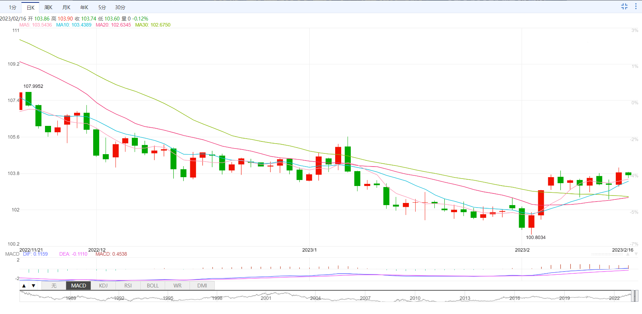
Task: Enable the KDJ indicator
Action: [103, 286]
